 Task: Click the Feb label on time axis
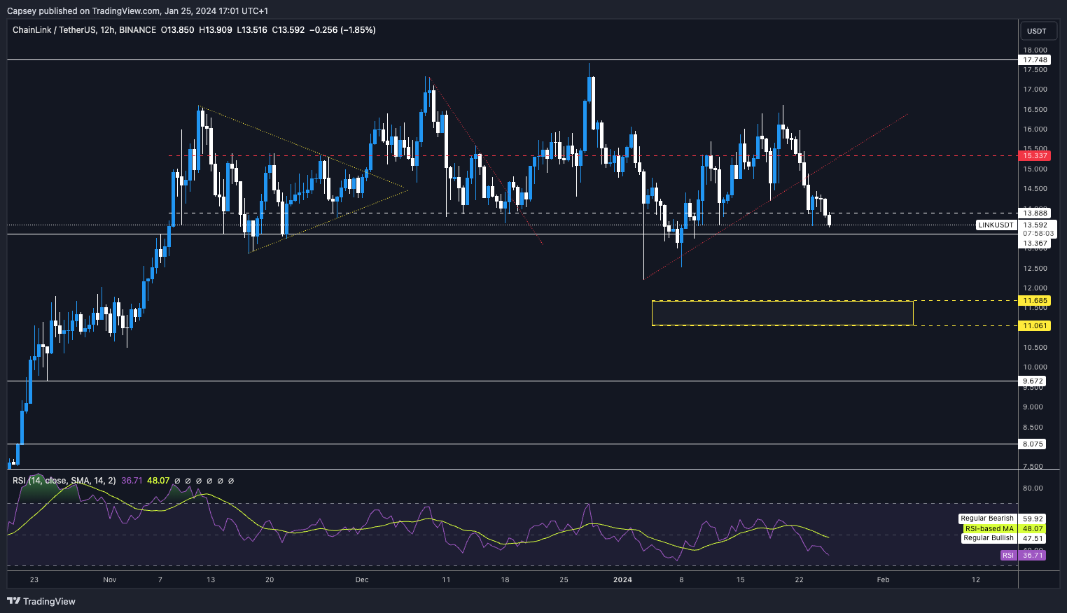point(883,579)
